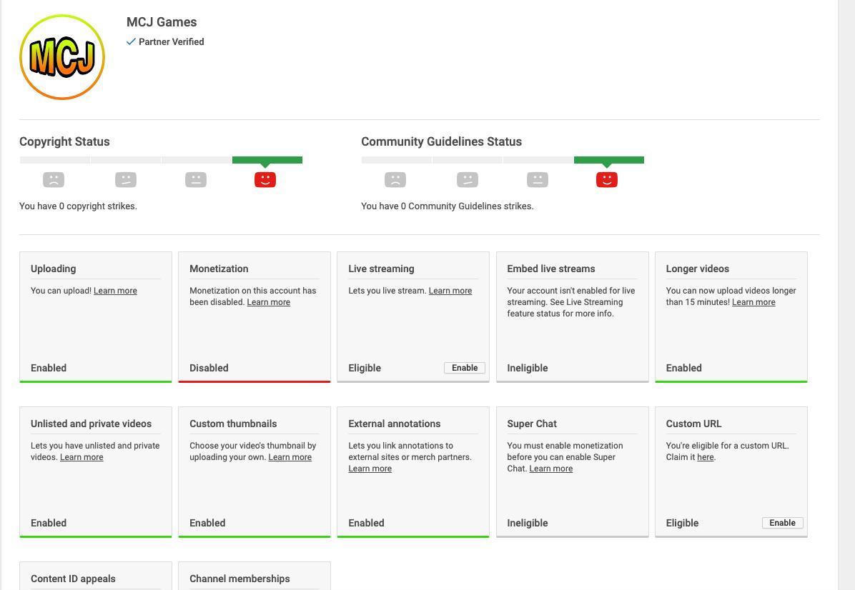Click the second gray face under Copyright Status
855x590 pixels.
125,179
